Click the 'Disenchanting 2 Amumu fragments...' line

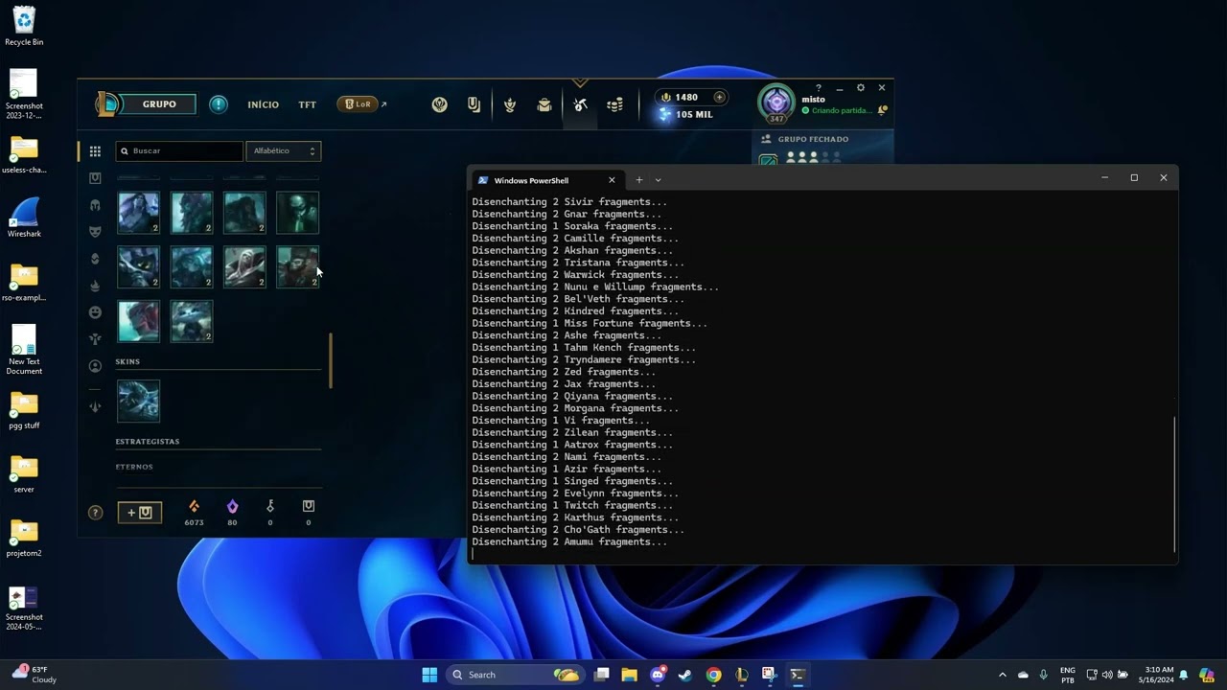[x=569, y=542]
